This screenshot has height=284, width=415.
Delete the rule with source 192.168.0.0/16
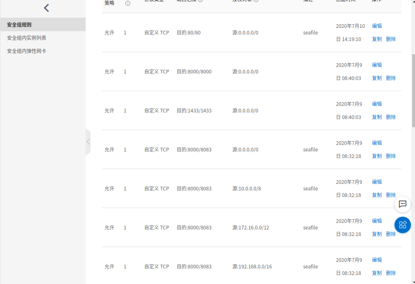[391, 273]
